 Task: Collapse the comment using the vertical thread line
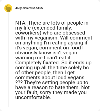click(8, 59)
